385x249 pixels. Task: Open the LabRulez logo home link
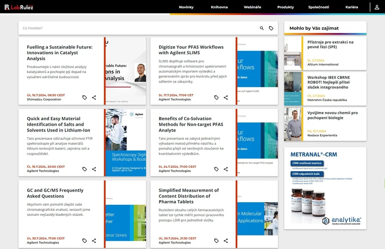[19, 7]
